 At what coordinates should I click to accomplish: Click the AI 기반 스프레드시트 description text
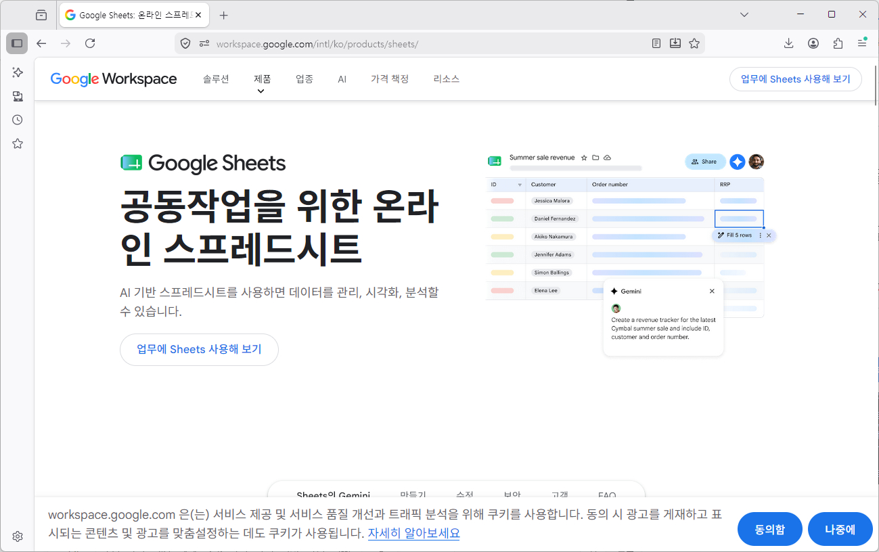(x=279, y=302)
